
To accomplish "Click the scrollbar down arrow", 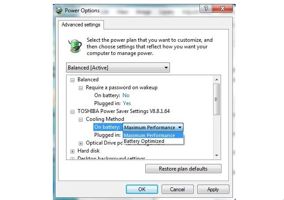I will [217, 155].
